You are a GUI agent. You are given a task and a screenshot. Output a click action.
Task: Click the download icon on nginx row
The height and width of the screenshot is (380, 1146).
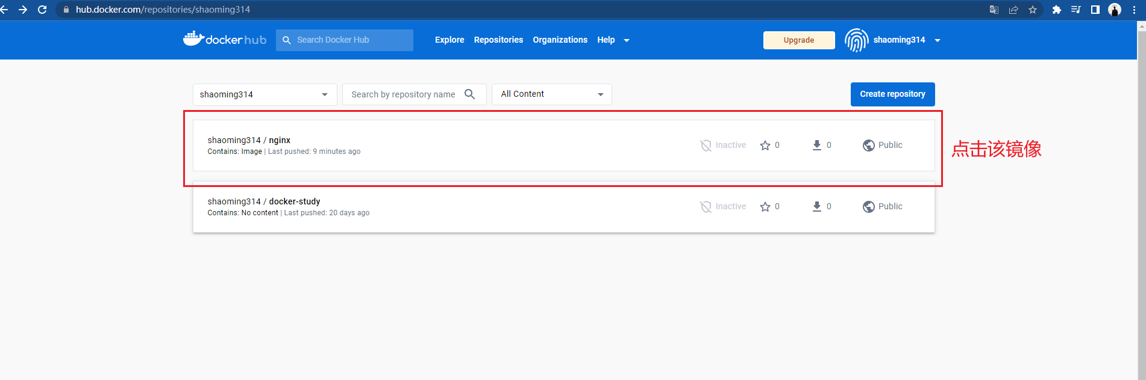pos(817,146)
